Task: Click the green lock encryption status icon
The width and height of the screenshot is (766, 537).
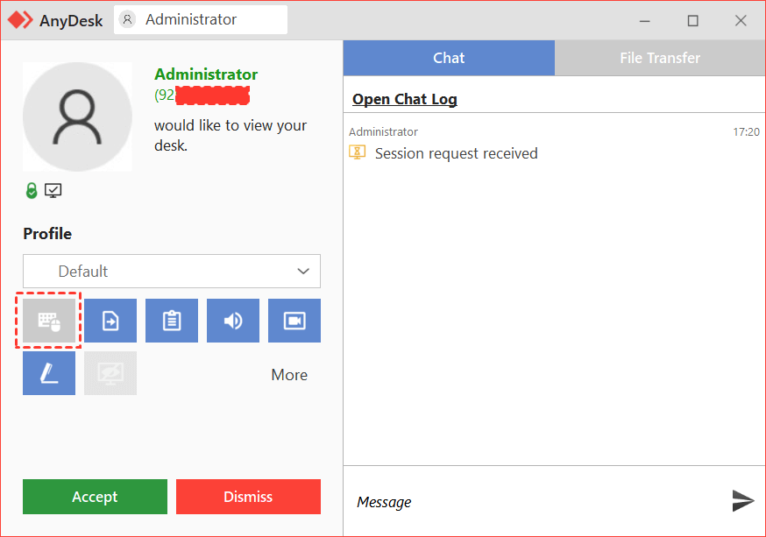Action: tap(32, 190)
